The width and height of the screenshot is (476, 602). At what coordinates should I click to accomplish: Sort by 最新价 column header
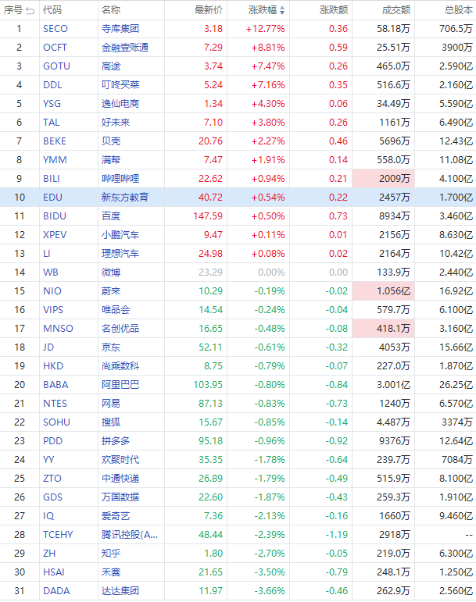click(209, 10)
